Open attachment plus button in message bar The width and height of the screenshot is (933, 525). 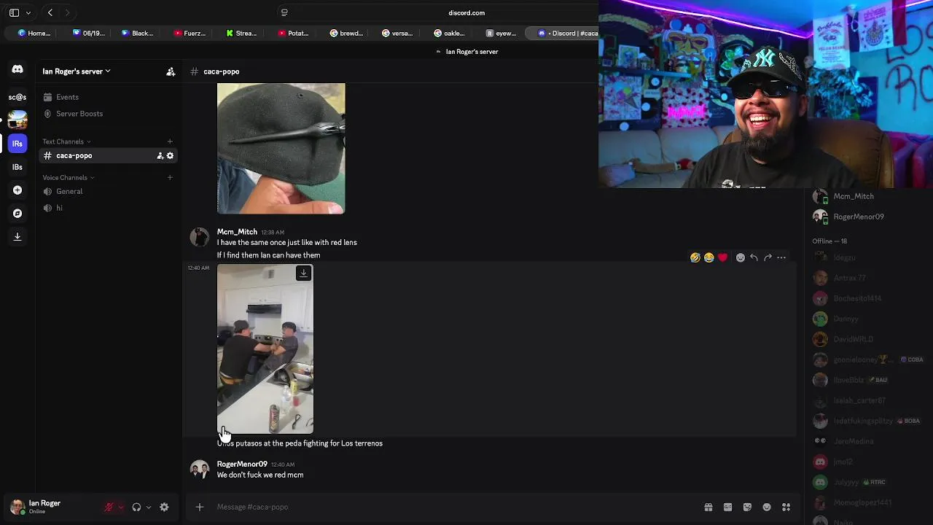tap(199, 507)
